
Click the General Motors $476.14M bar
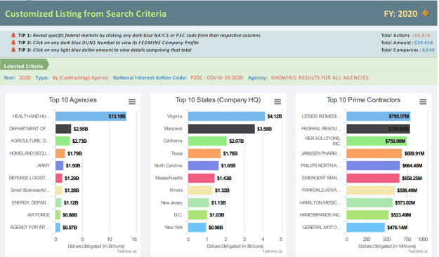(x=366, y=228)
